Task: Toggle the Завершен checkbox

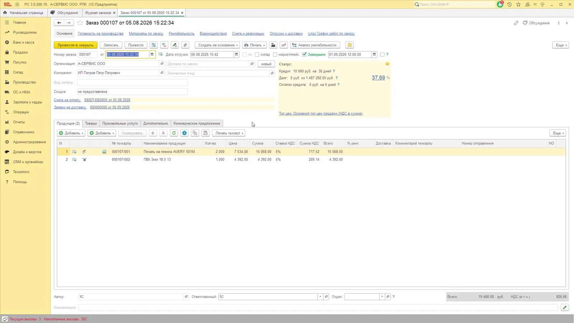Action: [304, 54]
